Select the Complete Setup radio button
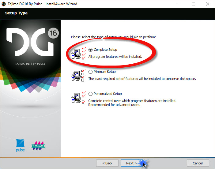This screenshot has width=215, height=169. coord(90,50)
